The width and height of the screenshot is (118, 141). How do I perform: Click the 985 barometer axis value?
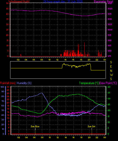(110, 45)
